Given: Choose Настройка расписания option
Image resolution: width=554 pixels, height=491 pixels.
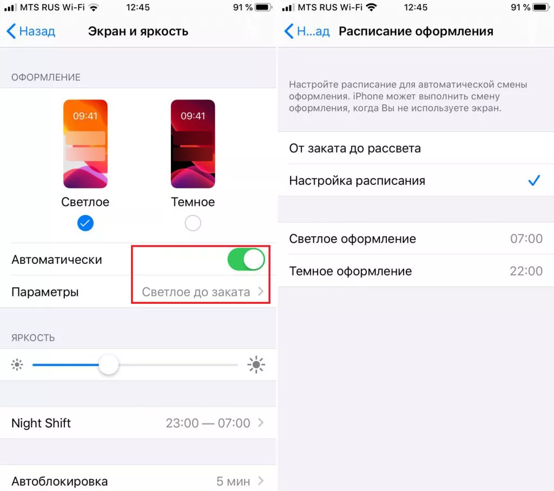Looking at the screenshot, I should pyautogui.click(x=416, y=181).
